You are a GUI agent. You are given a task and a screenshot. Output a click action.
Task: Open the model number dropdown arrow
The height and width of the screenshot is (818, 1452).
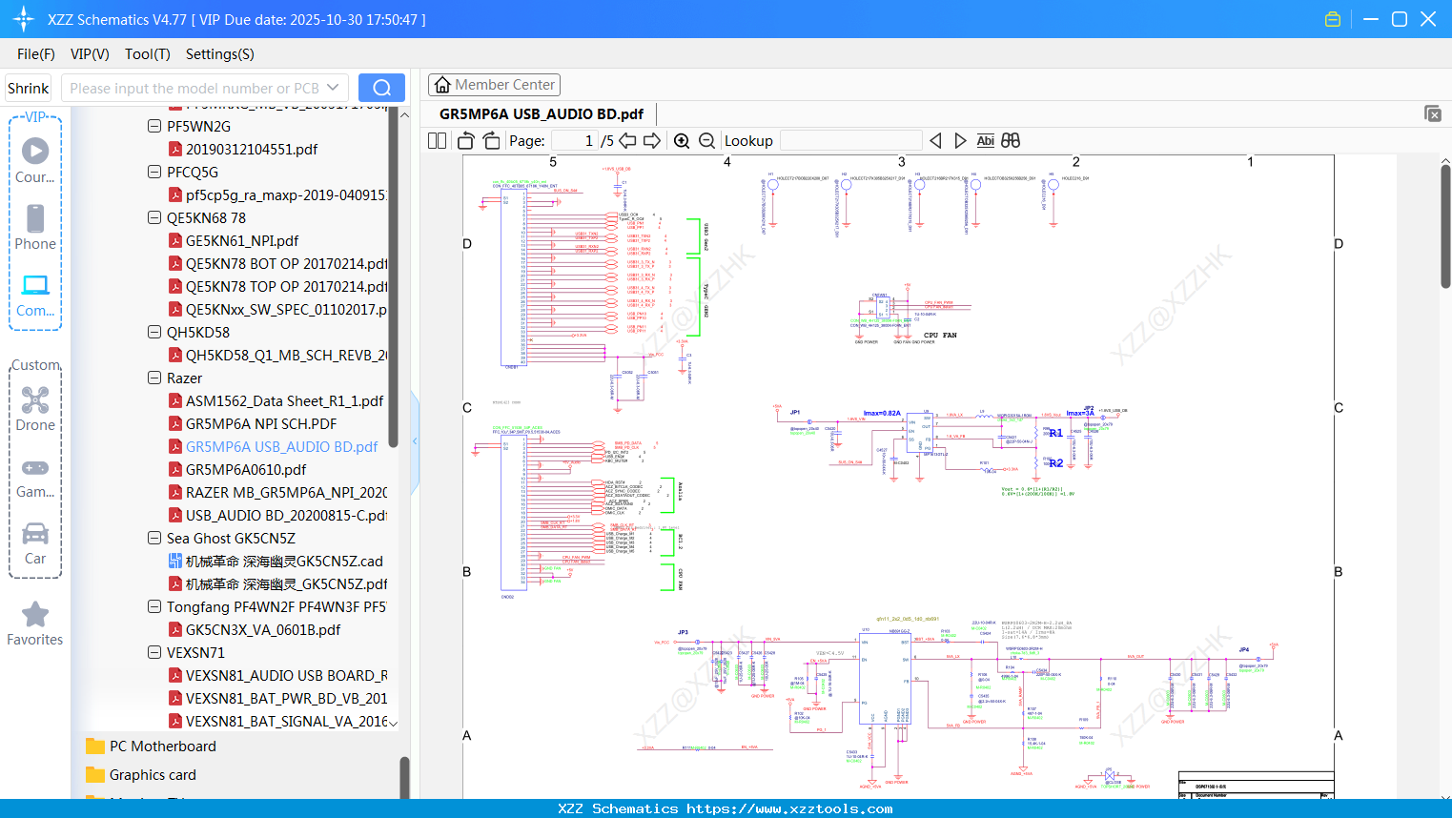coord(333,88)
